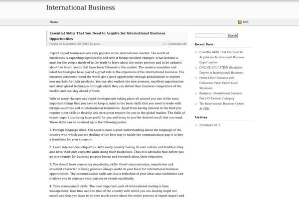Click the text 2. Learn international etiquettes
The image size is (299, 199).
pos(73,147)
